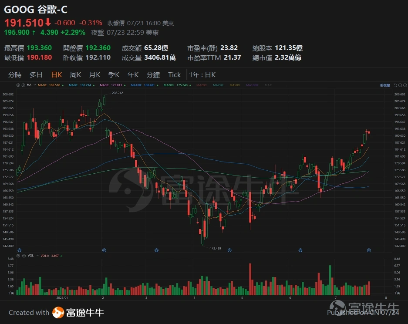Screen dimensions: 408x324
Task: Toggle the MA20: 181.214 moving average line
Action: click(81, 85)
